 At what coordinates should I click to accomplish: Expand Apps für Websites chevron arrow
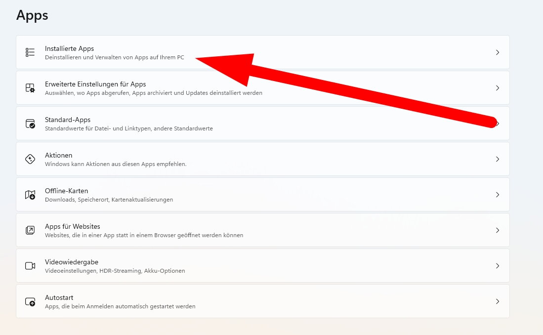click(x=498, y=230)
